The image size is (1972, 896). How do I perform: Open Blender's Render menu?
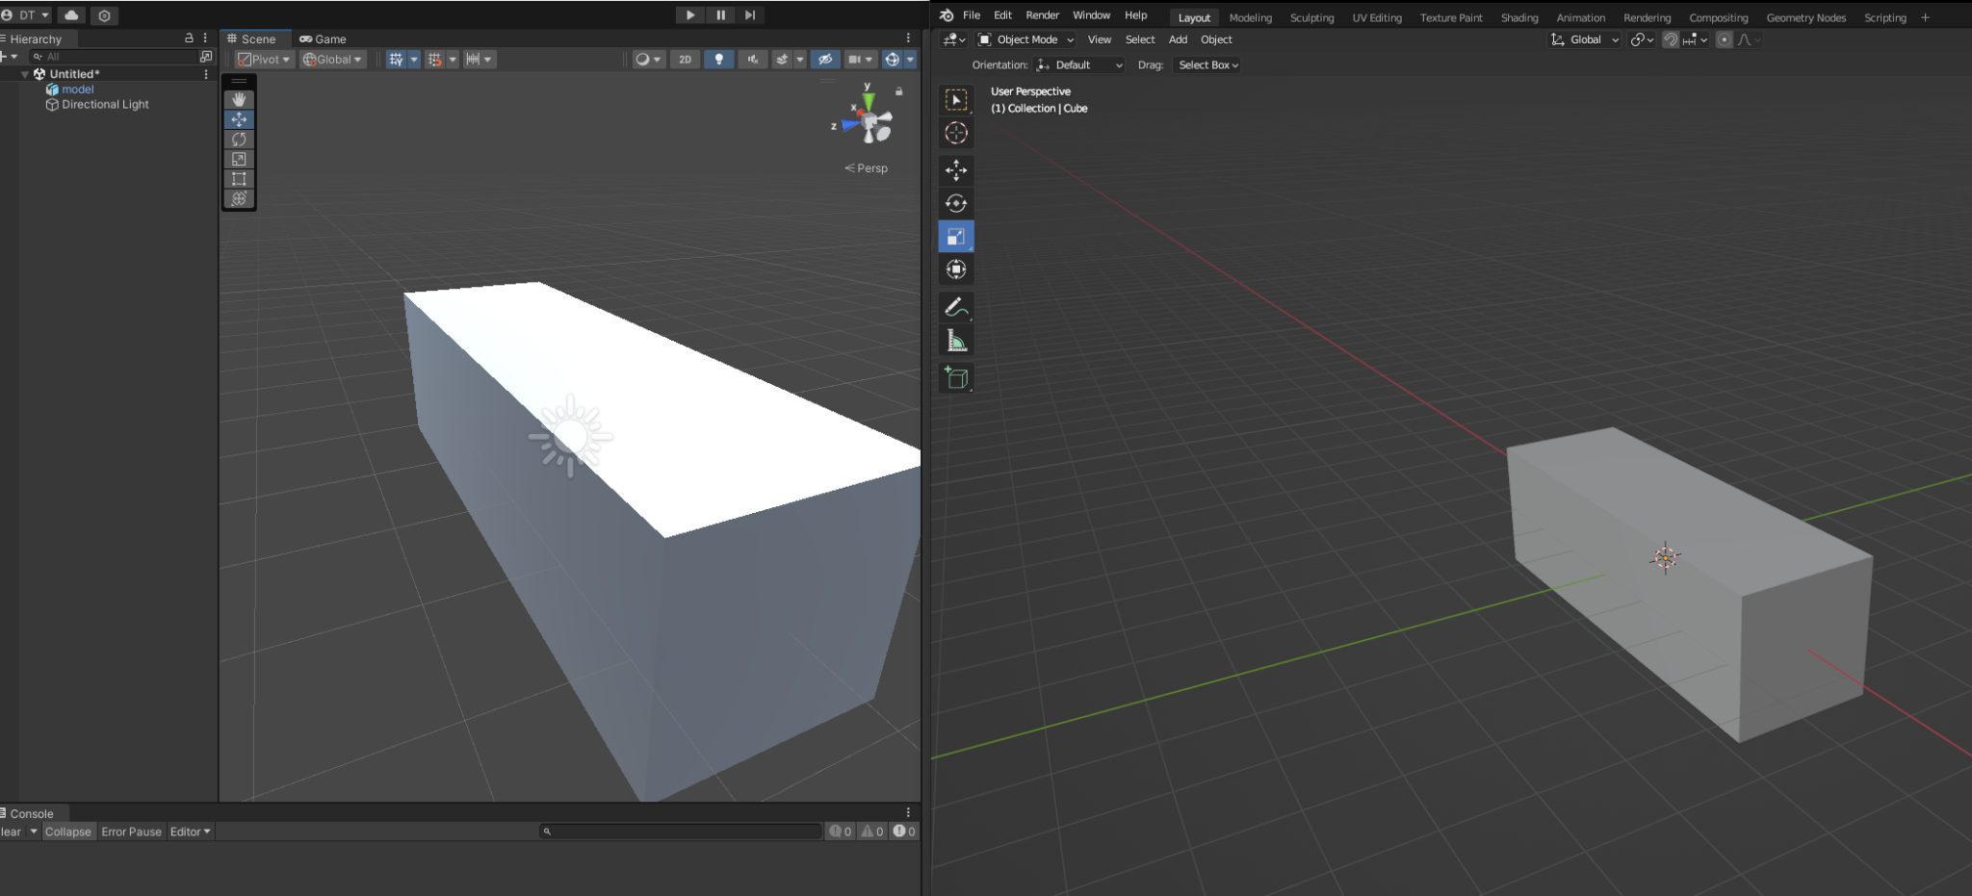1042,14
